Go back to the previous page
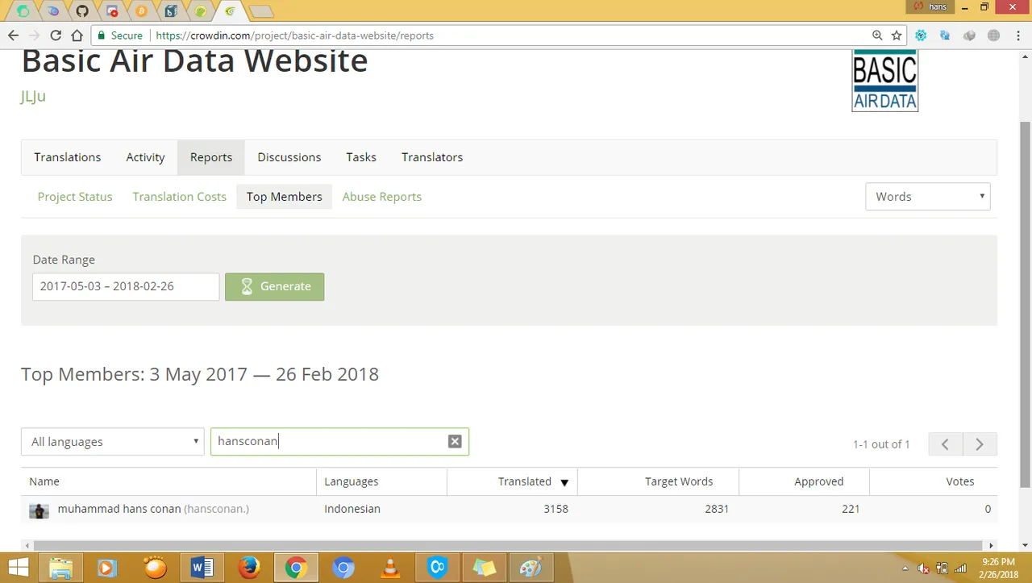 pos(13,35)
